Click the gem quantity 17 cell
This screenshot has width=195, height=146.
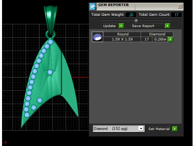147,39
